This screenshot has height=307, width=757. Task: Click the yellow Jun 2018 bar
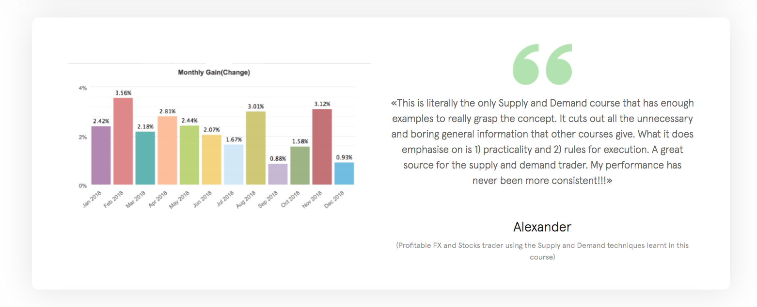point(211,159)
